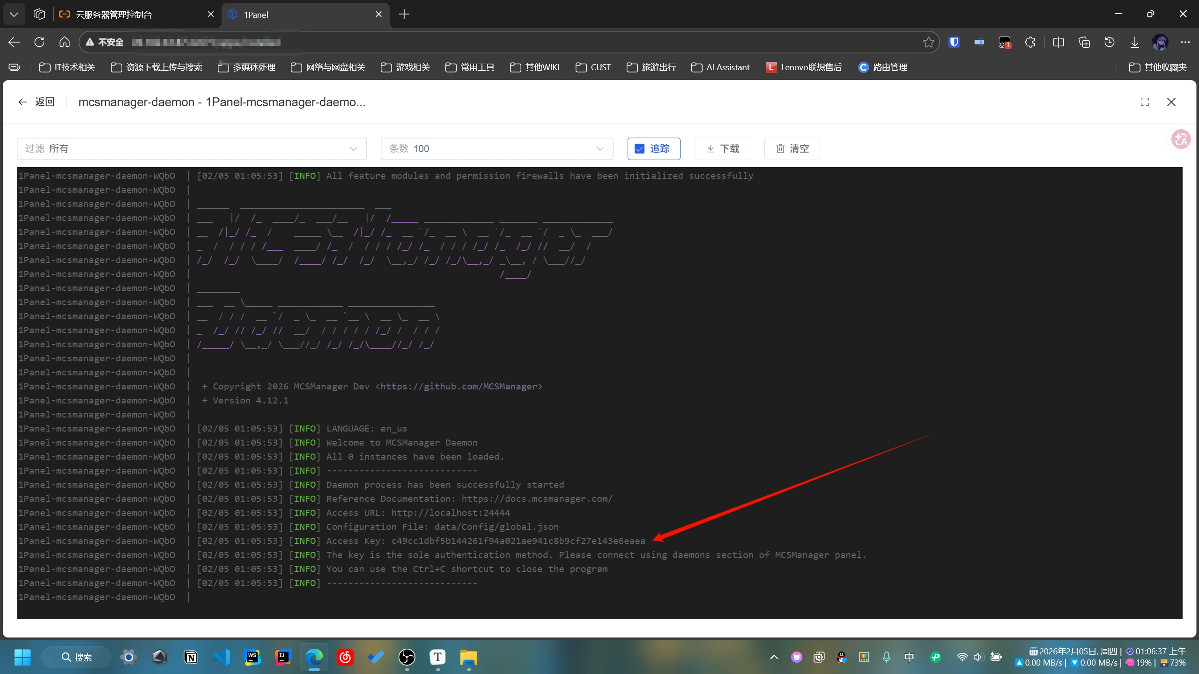Show hidden system tray icons chevron
The image size is (1199, 674).
click(774, 657)
